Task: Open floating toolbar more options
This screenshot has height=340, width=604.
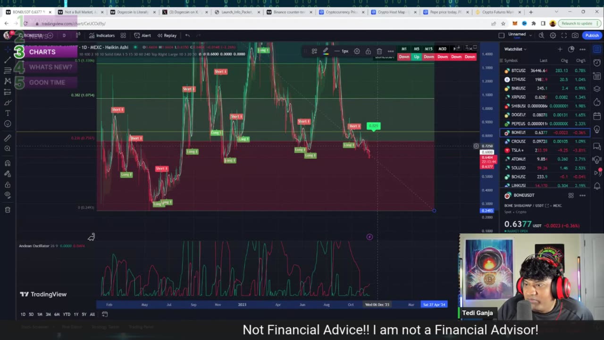Action: (391, 51)
